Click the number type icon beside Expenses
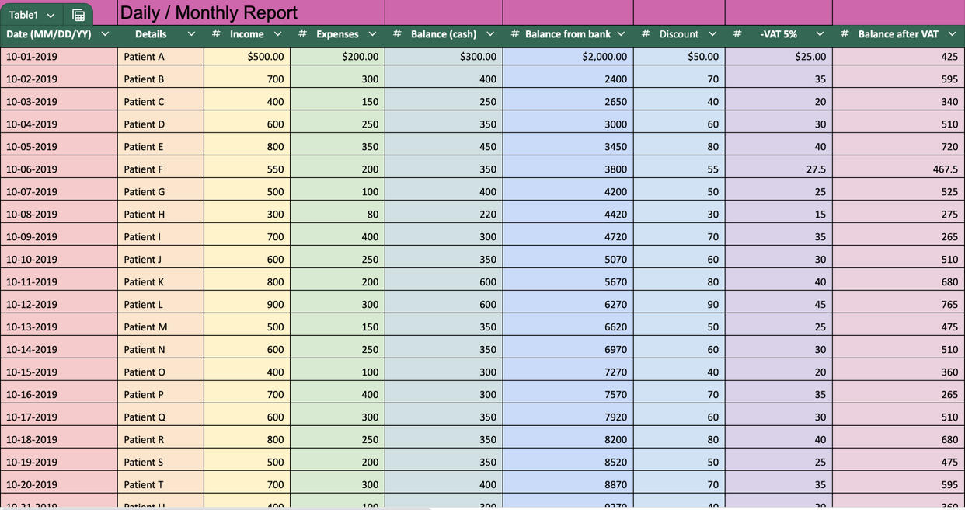The image size is (965, 510). 302,34
